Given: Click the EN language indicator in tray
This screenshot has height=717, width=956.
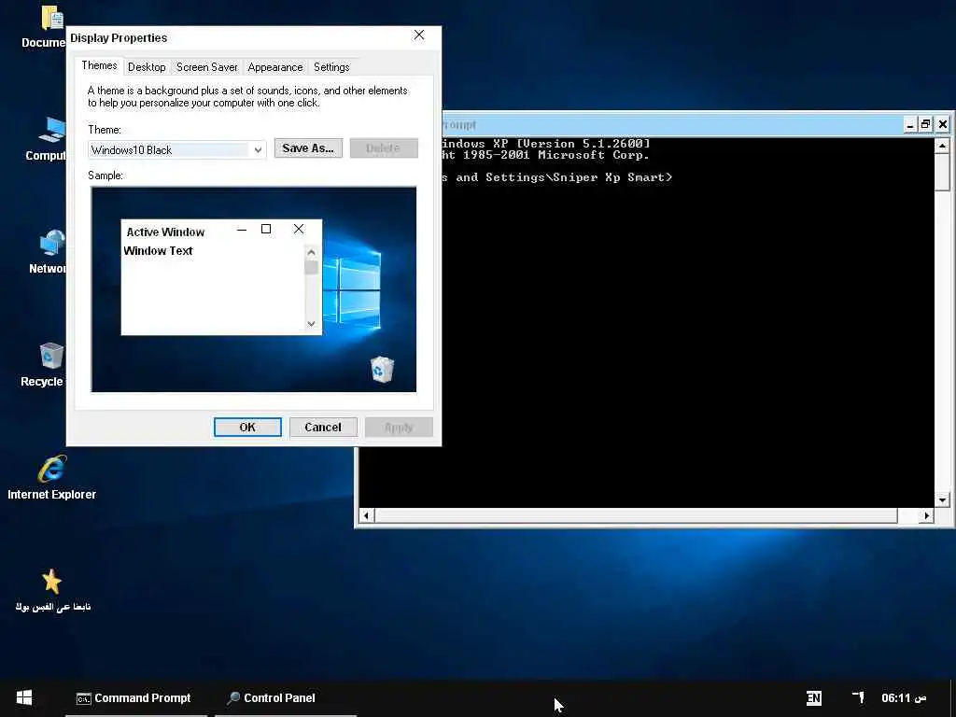Looking at the screenshot, I should (813, 697).
